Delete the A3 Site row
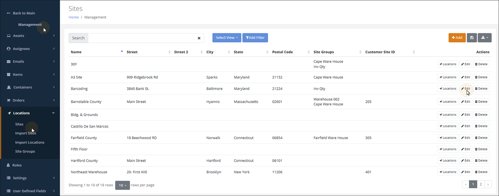The image size is (499, 196). (x=481, y=77)
